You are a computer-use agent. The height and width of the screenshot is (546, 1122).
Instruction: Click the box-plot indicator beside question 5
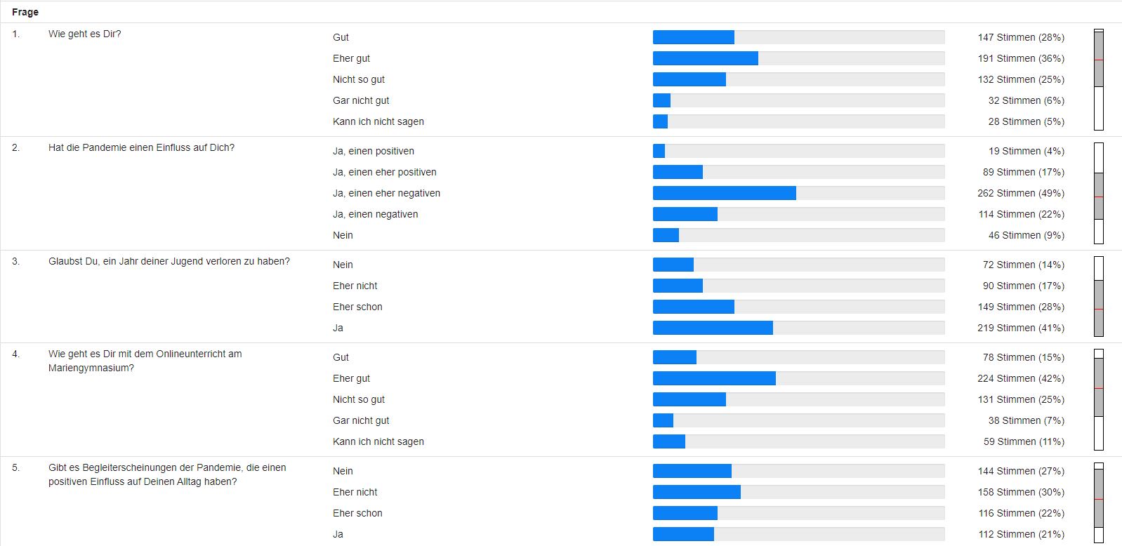1099,502
